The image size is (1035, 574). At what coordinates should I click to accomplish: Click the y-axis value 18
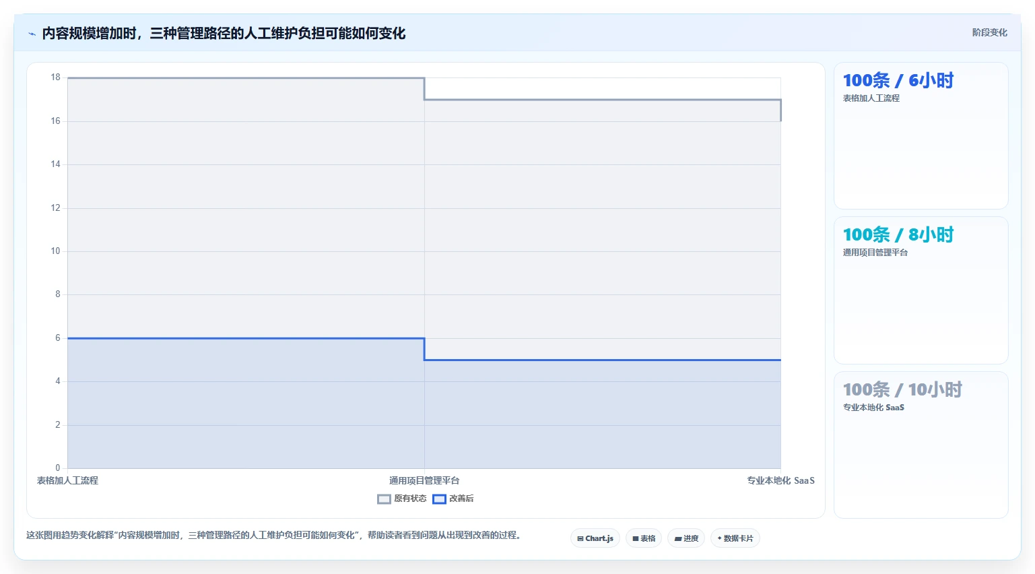pos(55,77)
